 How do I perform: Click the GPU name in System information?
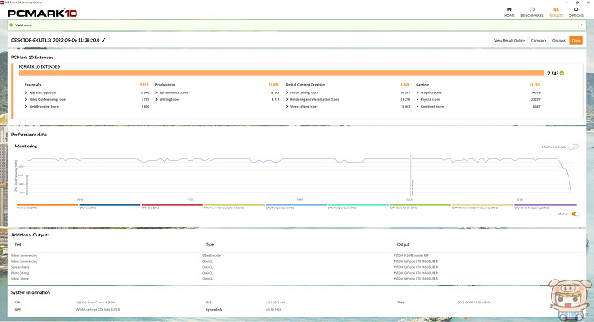click(98, 309)
